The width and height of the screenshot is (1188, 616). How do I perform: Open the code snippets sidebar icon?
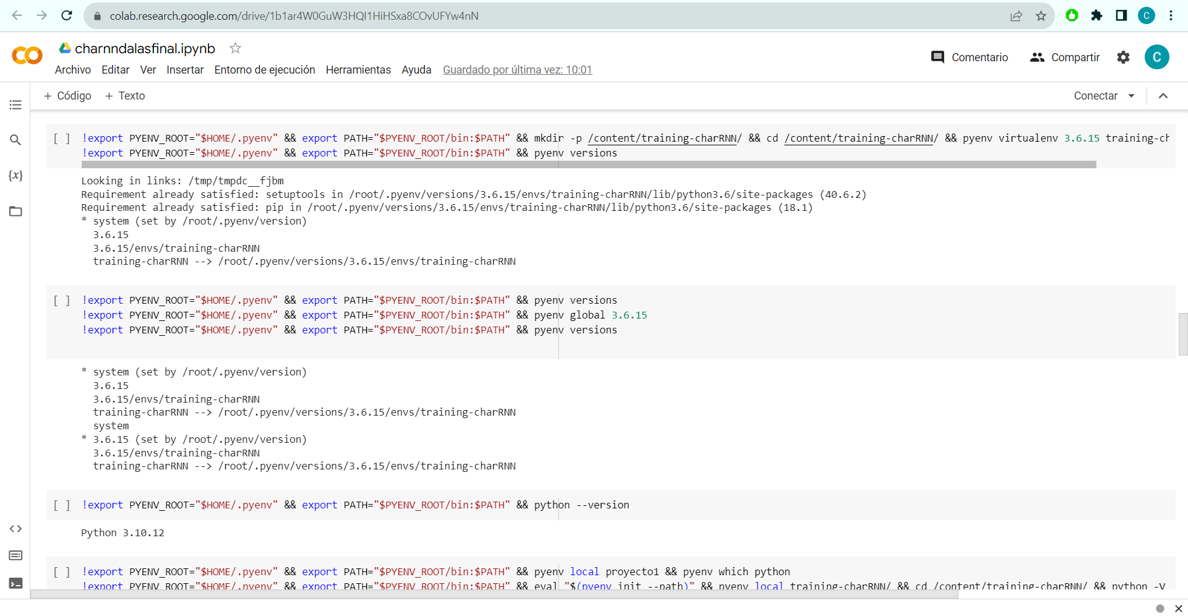(15, 529)
